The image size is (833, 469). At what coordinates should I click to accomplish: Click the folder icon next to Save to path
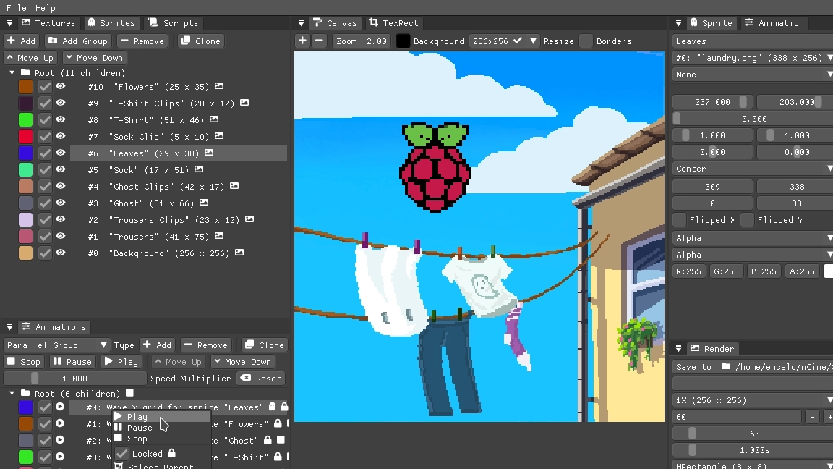click(726, 366)
